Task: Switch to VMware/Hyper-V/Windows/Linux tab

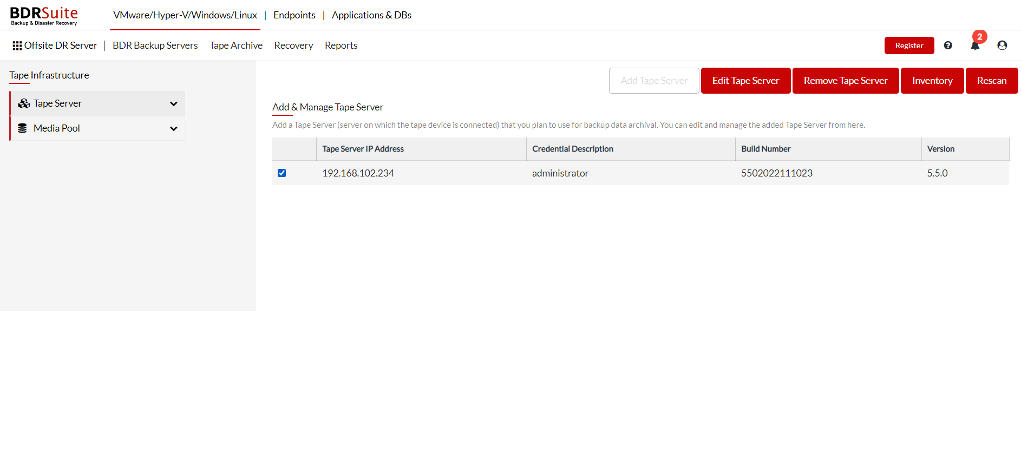Action: pyautogui.click(x=185, y=15)
